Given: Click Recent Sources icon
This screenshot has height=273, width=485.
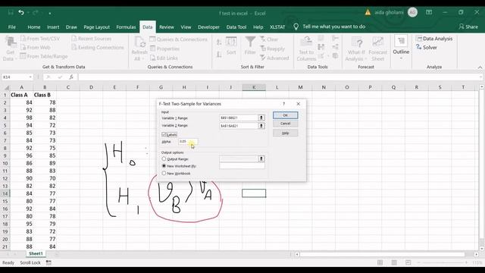Looking at the screenshot, I should pos(74,39).
